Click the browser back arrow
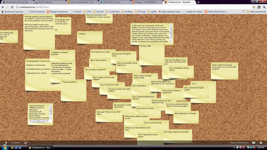267x150 pixels. click(3, 7)
